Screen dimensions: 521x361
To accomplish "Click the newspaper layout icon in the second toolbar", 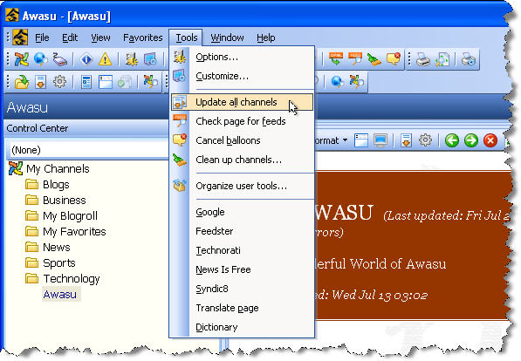I will [86, 82].
